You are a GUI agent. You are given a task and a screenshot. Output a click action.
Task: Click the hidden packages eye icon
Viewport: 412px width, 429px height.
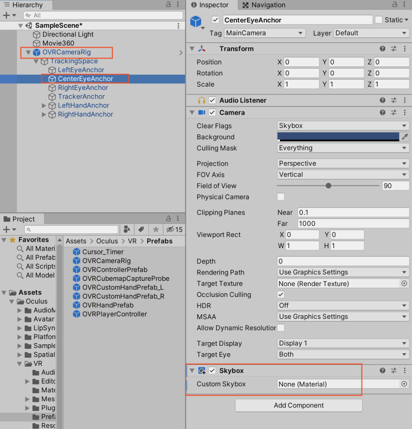(170, 229)
